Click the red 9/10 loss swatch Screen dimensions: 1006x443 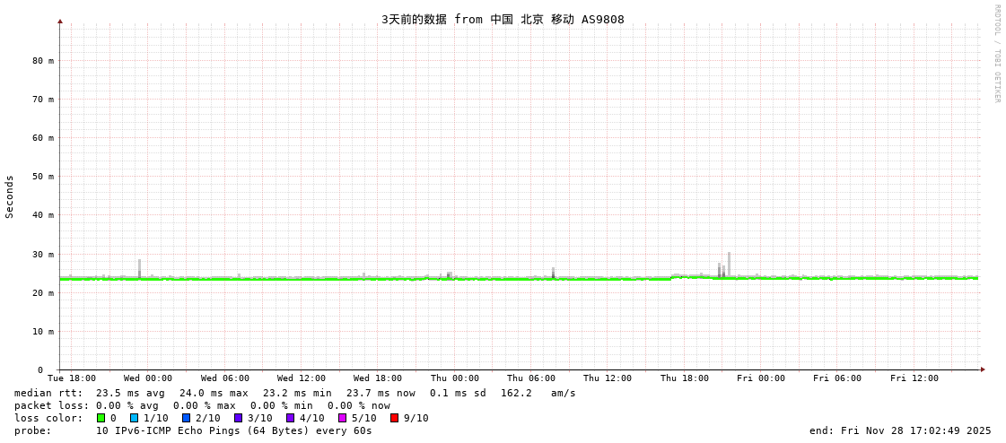[395, 418]
